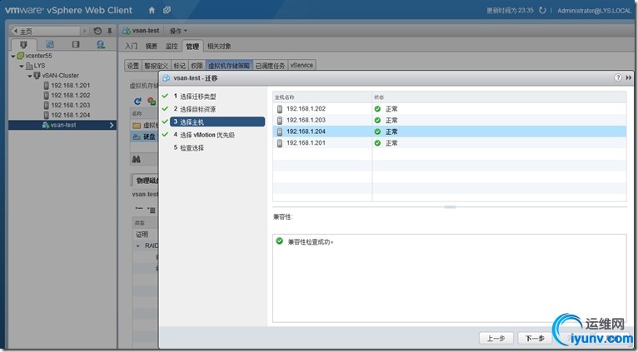Screen dimensions: 638x352
Task: Choose host 192.168.1.203 in wizard table
Action: click(x=449, y=121)
